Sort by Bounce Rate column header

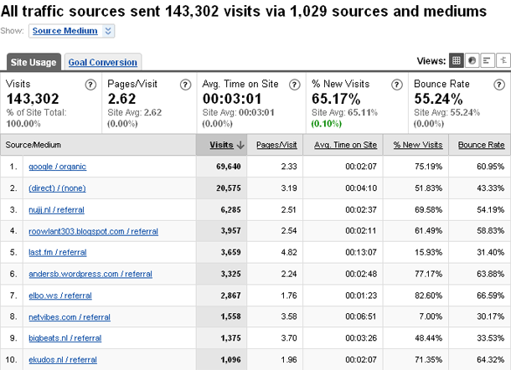tap(481, 145)
